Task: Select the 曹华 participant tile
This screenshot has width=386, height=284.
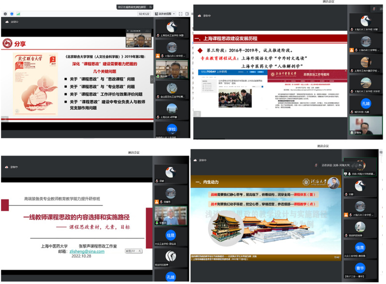Action: [x=360, y=270]
